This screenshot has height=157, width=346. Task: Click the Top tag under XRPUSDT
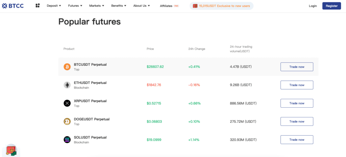click(77, 106)
